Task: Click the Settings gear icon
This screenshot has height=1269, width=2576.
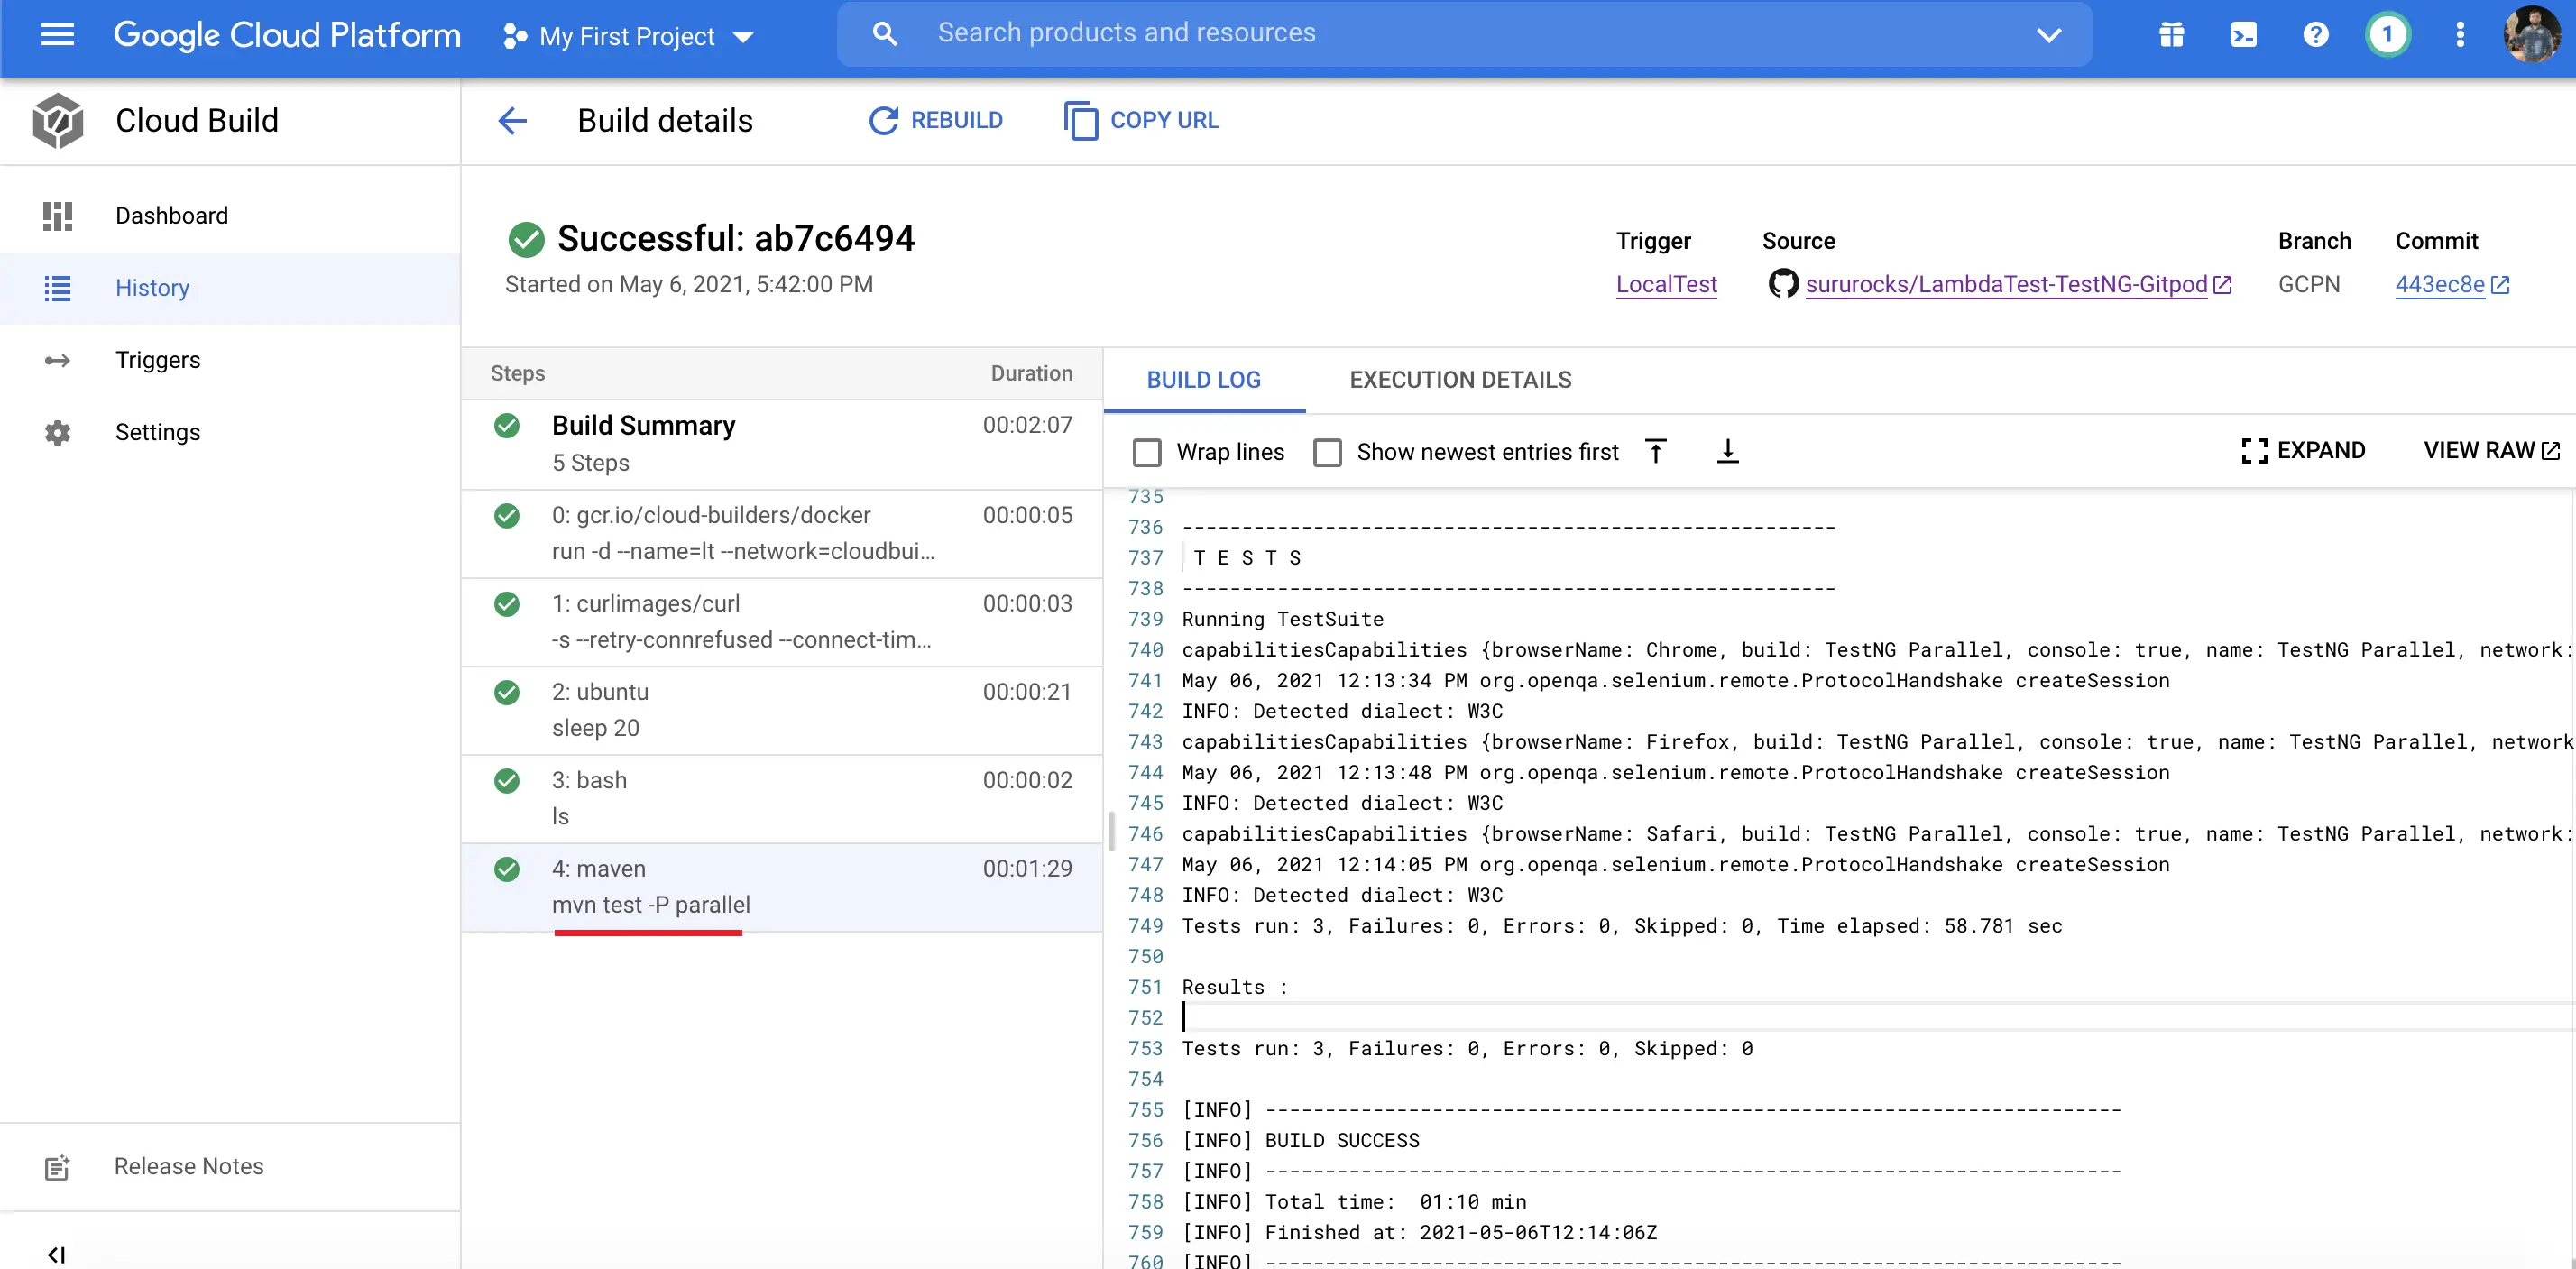Action: (58, 431)
